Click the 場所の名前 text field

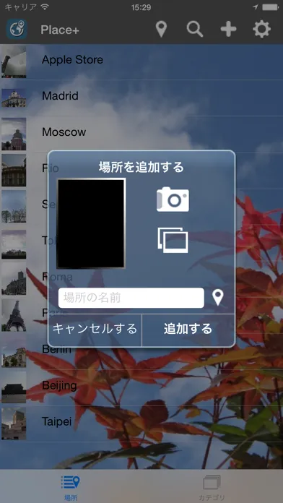(131, 298)
